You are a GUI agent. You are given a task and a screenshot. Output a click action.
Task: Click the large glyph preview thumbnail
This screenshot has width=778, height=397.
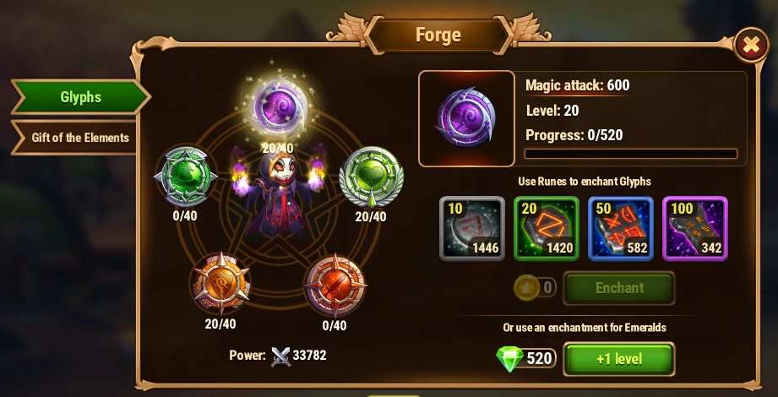click(466, 118)
